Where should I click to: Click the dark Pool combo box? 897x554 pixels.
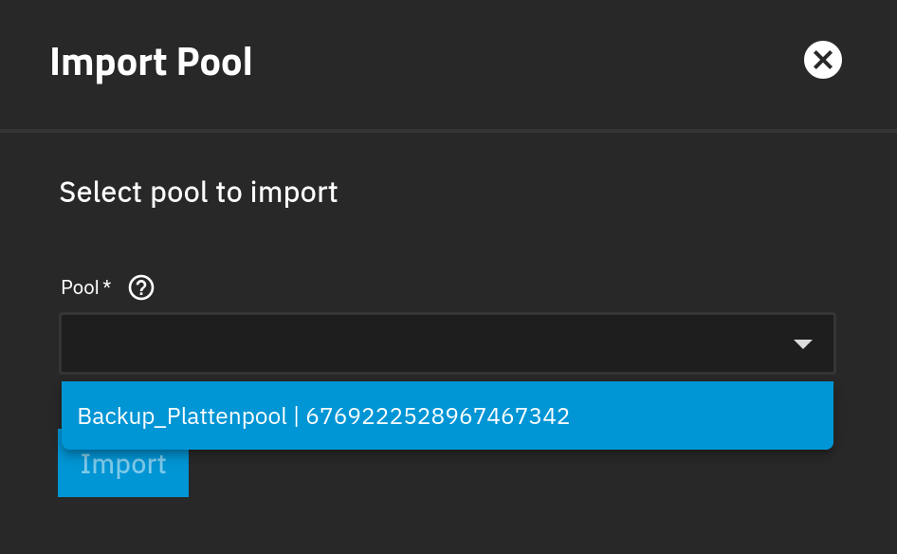pos(448,343)
